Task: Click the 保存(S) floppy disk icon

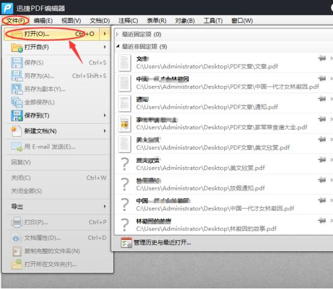Action: [x=17, y=62]
